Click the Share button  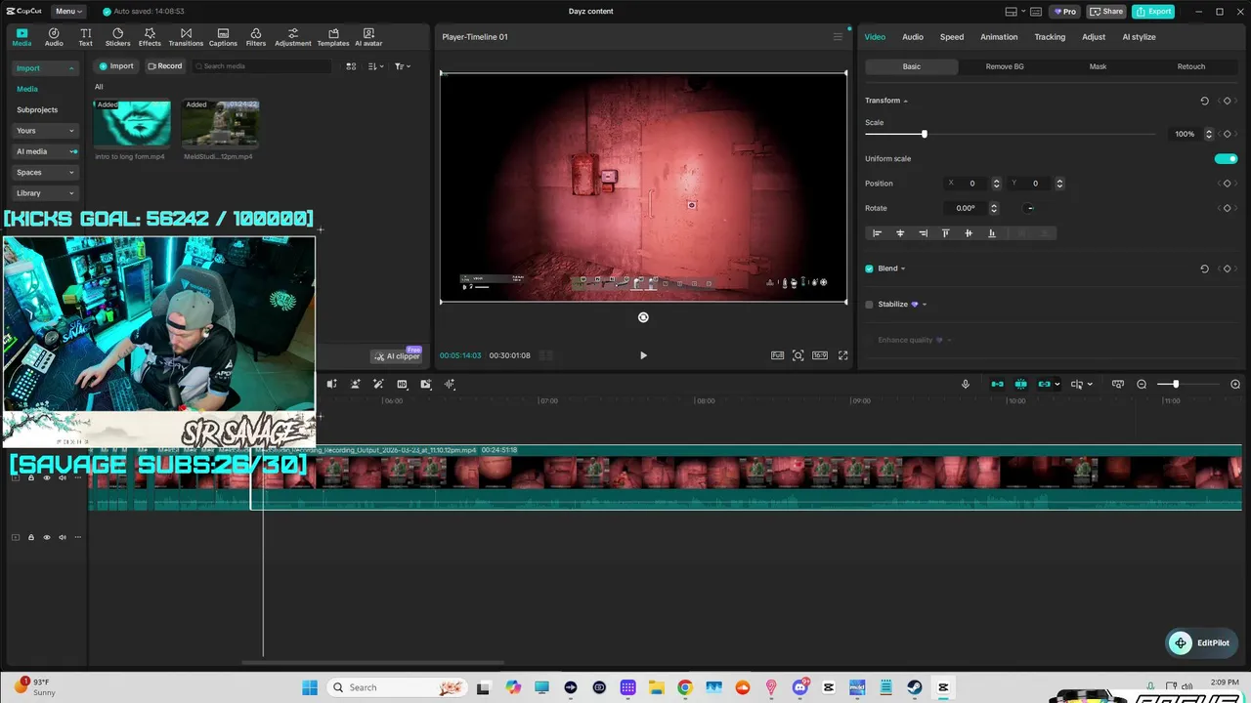(x=1106, y=12)
